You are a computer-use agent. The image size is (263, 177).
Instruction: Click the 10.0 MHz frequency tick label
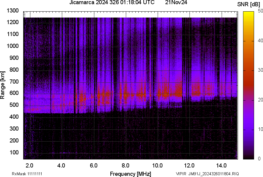[x=157, y=165]
